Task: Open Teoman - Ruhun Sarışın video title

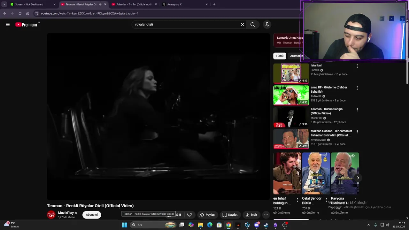Action: click(x=327, y=111)
